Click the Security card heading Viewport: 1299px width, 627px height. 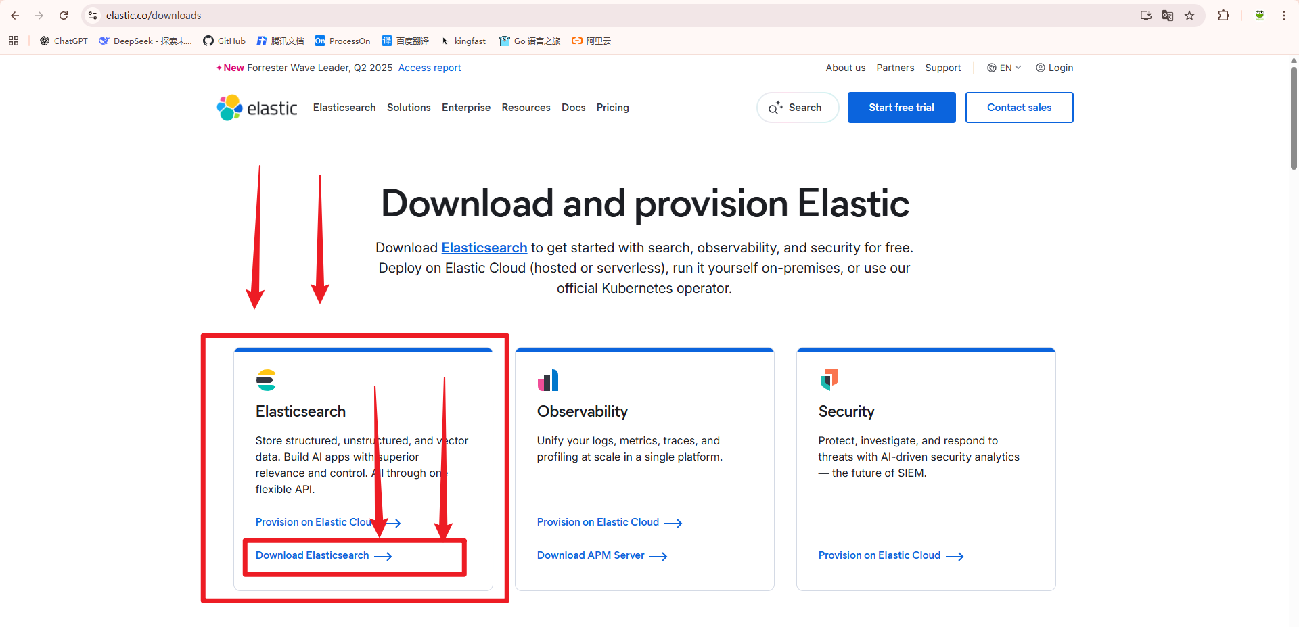pyautogui.click(x=846, y=411)
